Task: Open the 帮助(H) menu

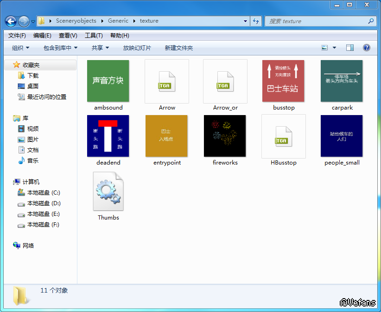Action: pos(120,36)
